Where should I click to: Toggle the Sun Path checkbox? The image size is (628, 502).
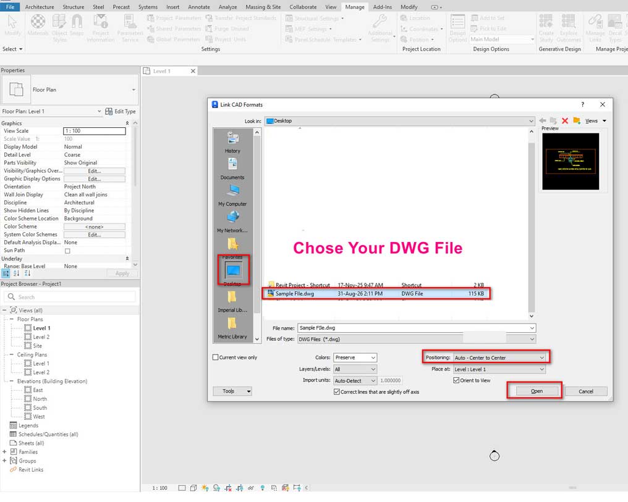point(67,251)
